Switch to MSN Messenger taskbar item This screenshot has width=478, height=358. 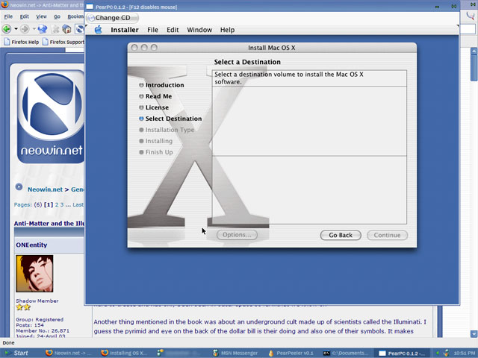point(235,353)
